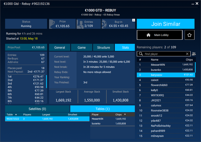The image size is (201, 142).
Task: Add tournament to favorites with star icon
Action: (x=190, y=35)
